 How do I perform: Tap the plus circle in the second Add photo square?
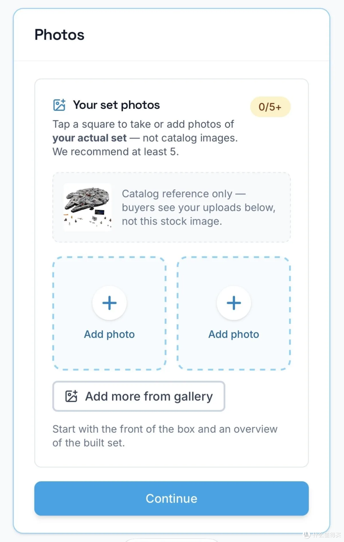coord(234,303)
